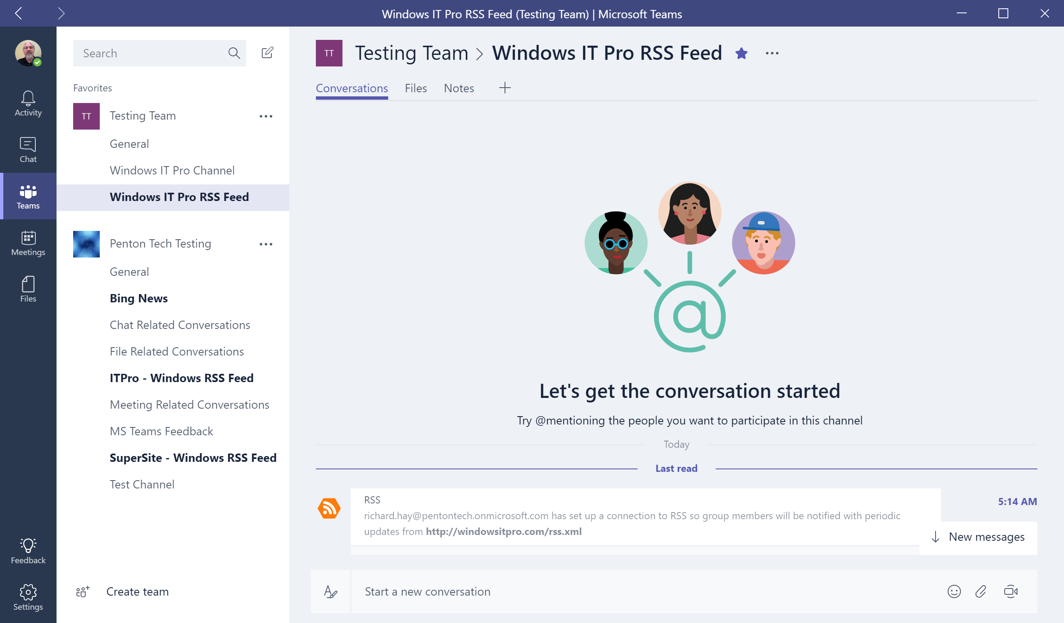The height and width of the screenshot is (623, 1064).
Task: Open more options for Testing Team
Action: click(x=266, y=116)
